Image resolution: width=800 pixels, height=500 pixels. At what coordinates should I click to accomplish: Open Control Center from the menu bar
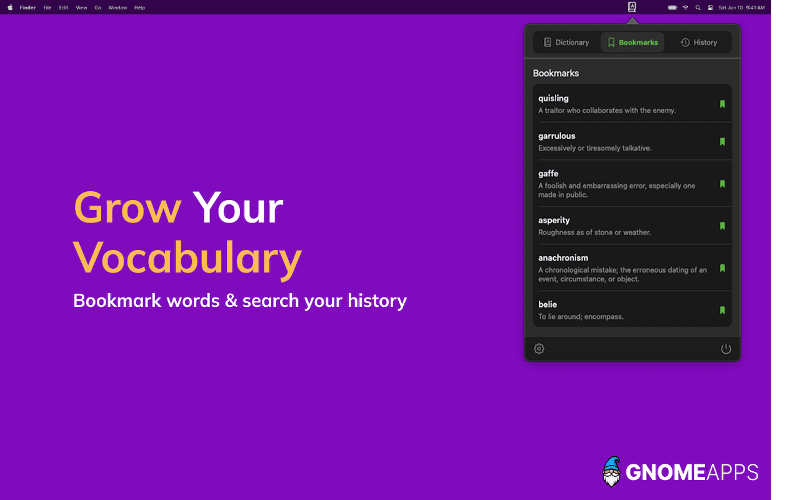[709, 7]
